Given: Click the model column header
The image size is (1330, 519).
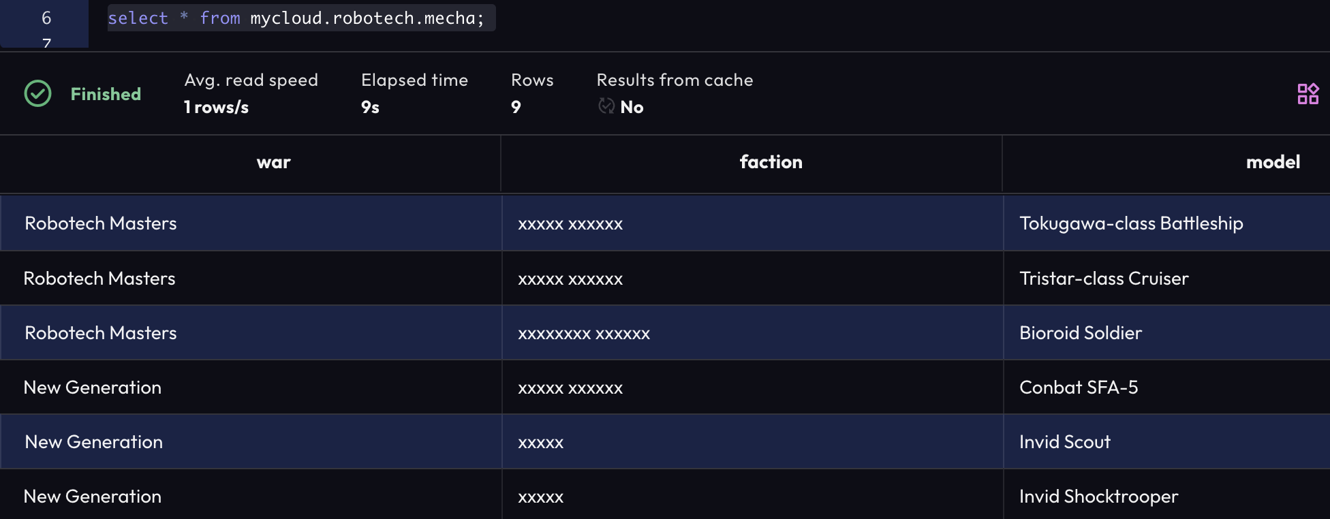Looking at the screenshot, I should (x=1272, y=162).
